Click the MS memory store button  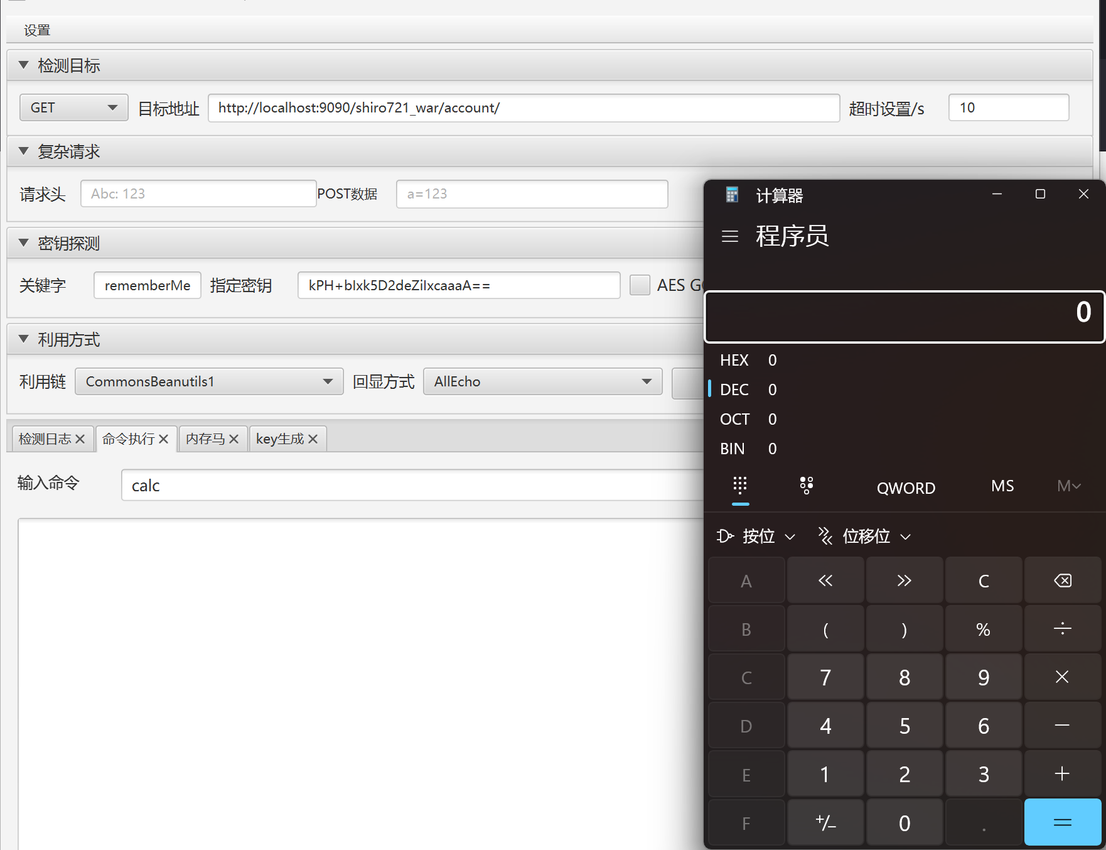tap(1002, 486)
